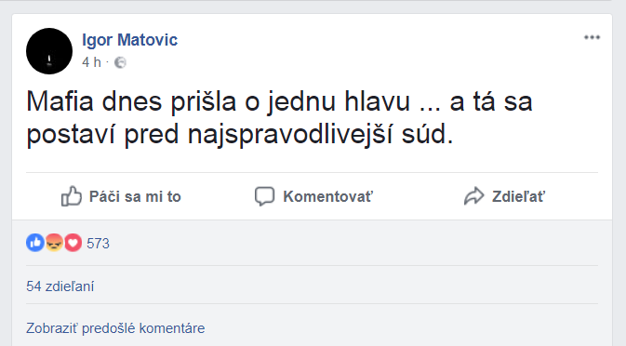Image resolution: width=626 pixels, height=346 pixels.
Task: Open Igor Matovic's black profile picture
Action: [49, 51]
